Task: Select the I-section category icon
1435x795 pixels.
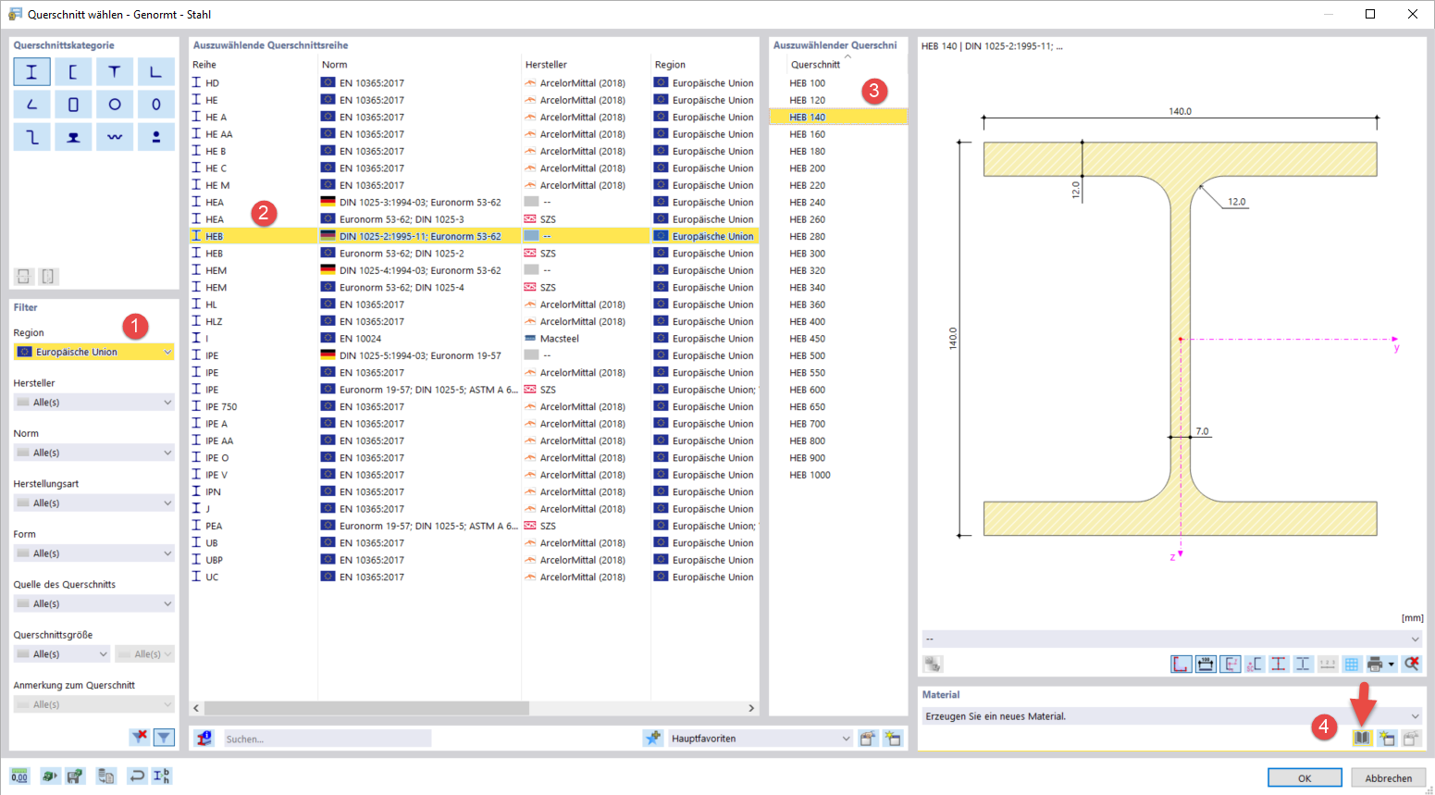Action: (31, 72)
